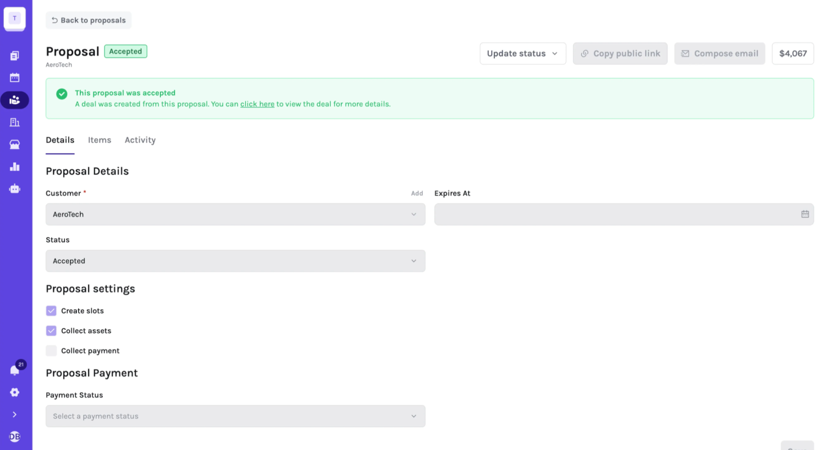Image resolution: width=823 pixels, height=450 pixels.
Task: Go back to proposals
Action: point(89,20)
